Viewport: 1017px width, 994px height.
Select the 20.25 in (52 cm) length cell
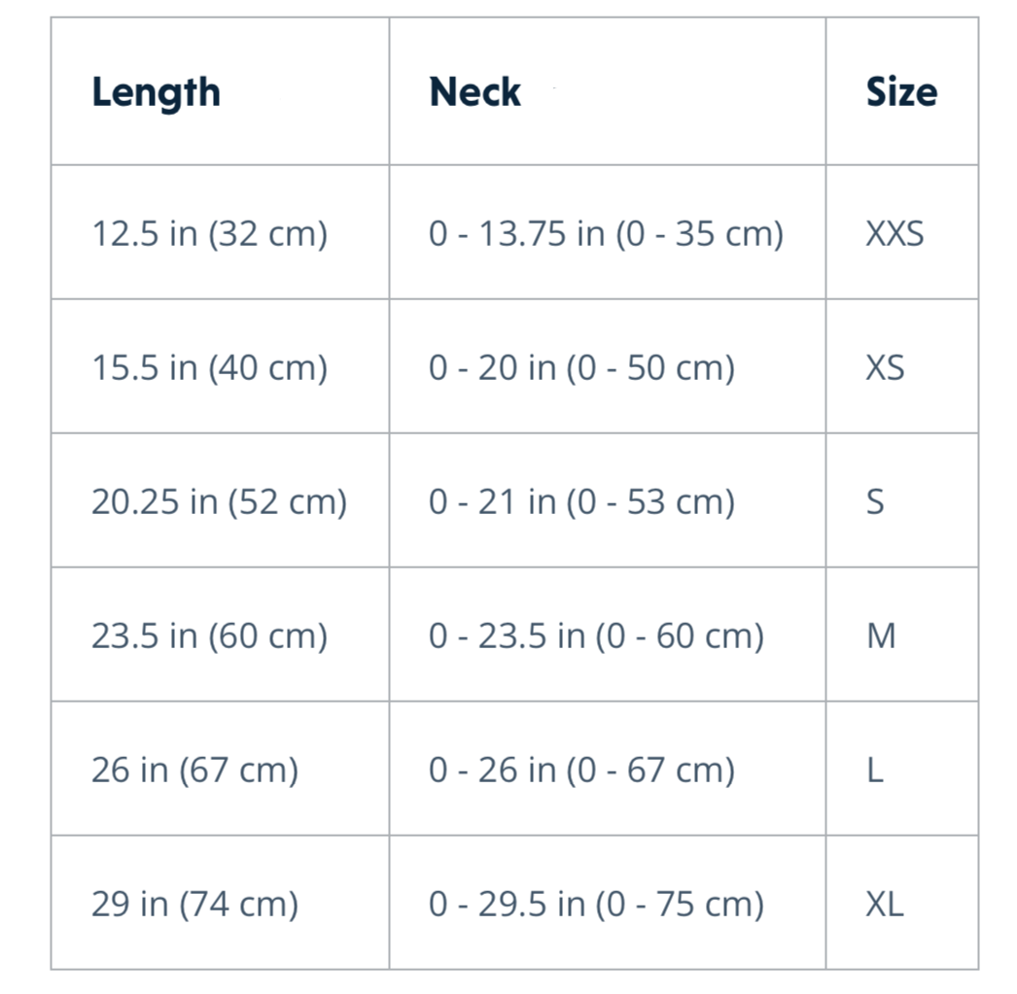click(219, 502)
